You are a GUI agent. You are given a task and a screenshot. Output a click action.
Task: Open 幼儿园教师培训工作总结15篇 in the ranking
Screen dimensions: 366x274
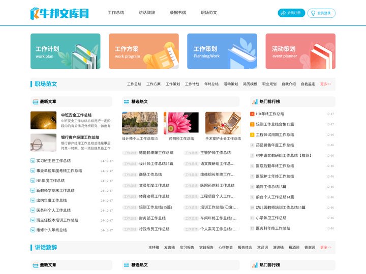[281, 208]
